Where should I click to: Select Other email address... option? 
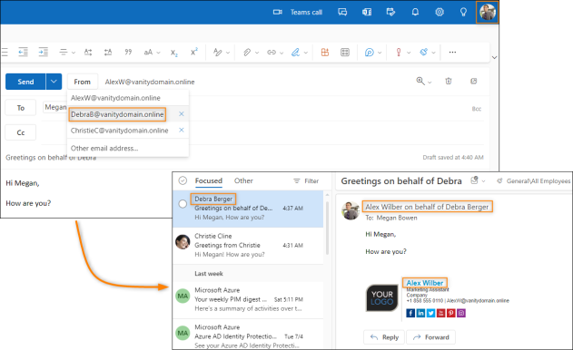pyautogui.click(x=104, y=148)
